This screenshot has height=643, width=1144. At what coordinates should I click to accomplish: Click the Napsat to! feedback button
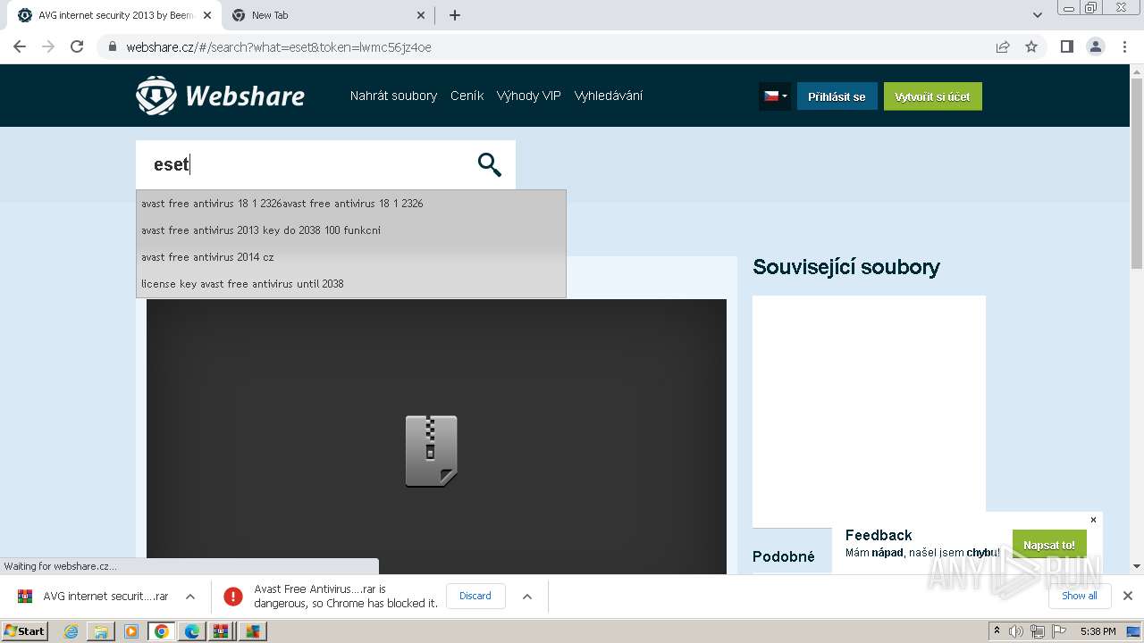(x=1049, y=545)
